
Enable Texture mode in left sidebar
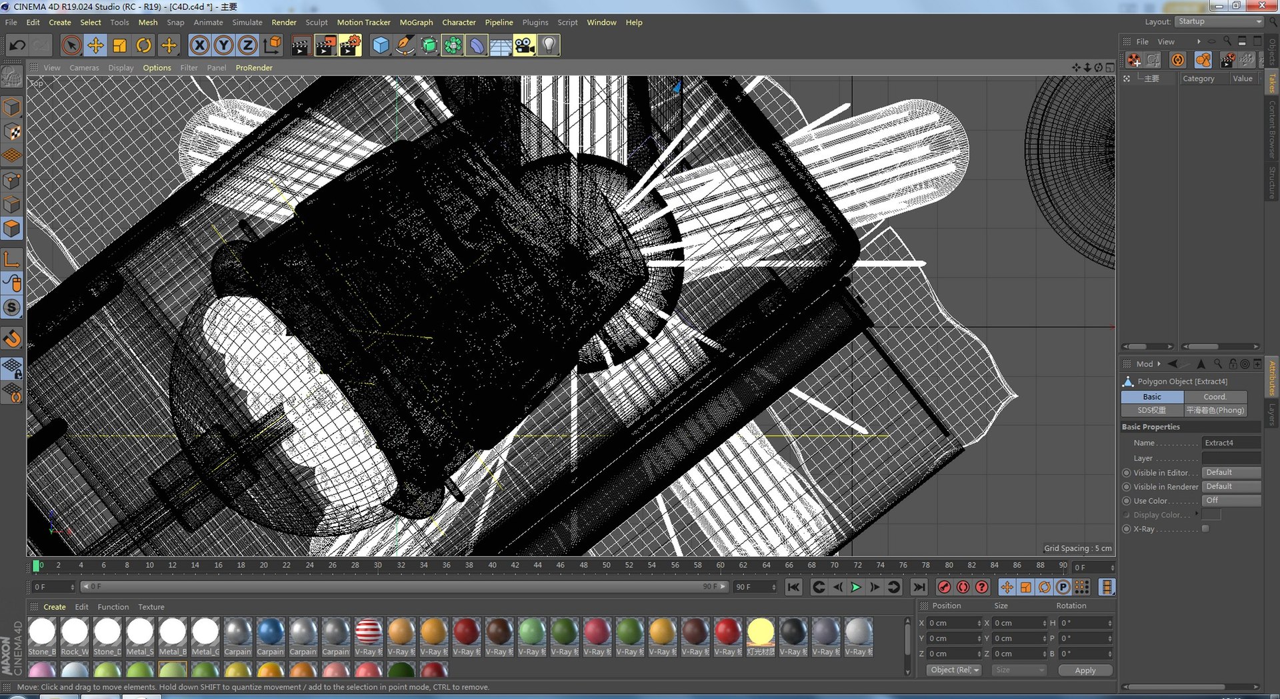(x=12, y=131)
